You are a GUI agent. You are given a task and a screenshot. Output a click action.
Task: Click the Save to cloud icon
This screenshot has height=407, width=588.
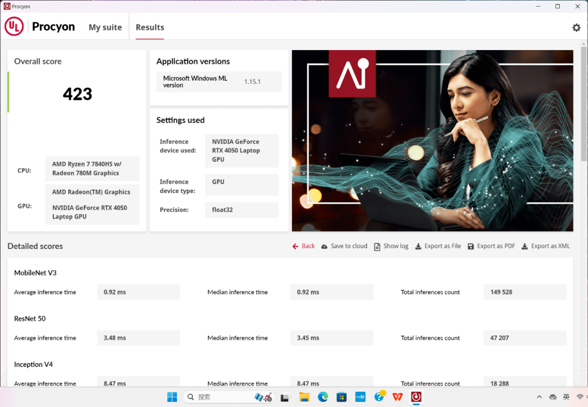point(324,246)
